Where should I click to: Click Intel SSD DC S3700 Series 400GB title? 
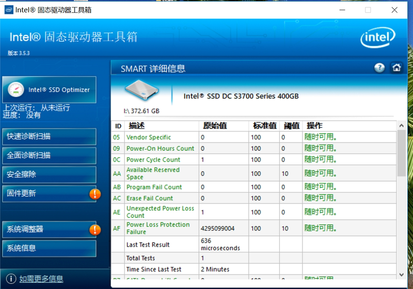[x=241, y=97]
